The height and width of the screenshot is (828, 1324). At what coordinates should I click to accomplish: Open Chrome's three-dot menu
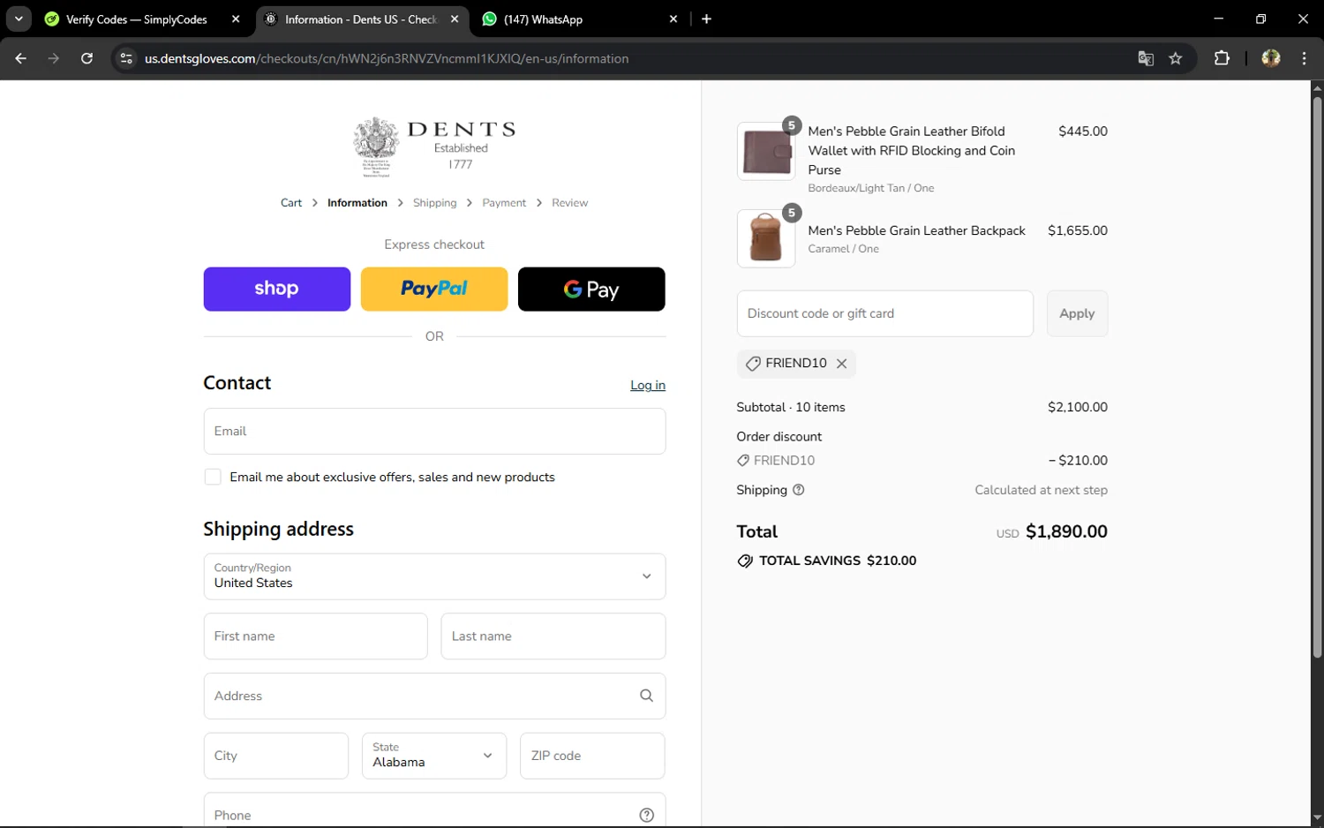(x=1305, y=58)
